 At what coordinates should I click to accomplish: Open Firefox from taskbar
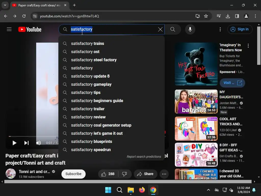click(142, 190)
